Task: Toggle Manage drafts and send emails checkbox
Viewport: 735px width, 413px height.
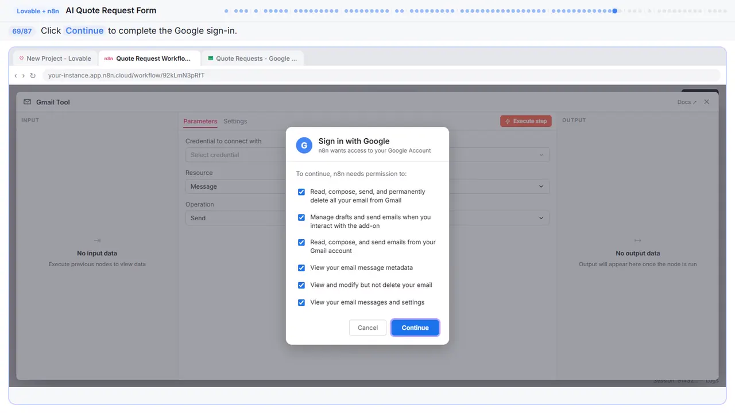Action: pyautogui.click(x=301, y=217)
